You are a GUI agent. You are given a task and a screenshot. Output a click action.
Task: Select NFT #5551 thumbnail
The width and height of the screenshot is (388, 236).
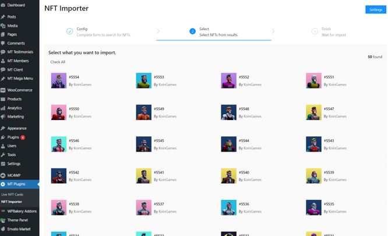pos(313,80)
